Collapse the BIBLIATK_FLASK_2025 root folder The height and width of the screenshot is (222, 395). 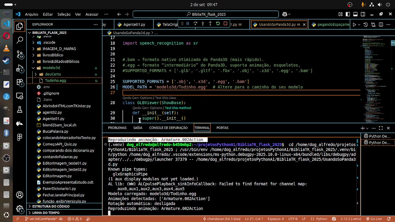tap(64, 33)
